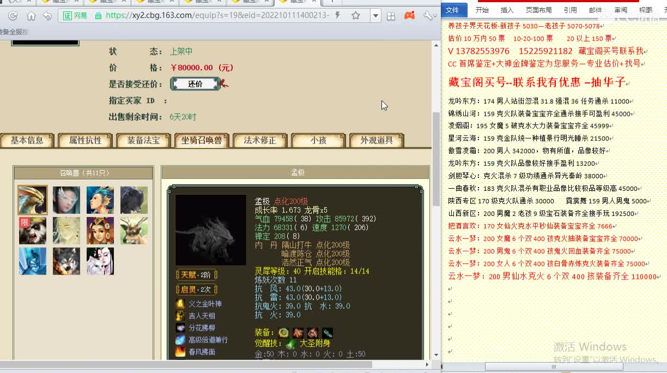The height and width of the screenshot is (373, 667).
Task: Switch to the 法术修正 tab
Action: click(x=260, y=140)
